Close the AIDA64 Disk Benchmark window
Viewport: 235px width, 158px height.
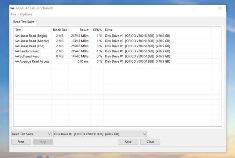[220, 8]
